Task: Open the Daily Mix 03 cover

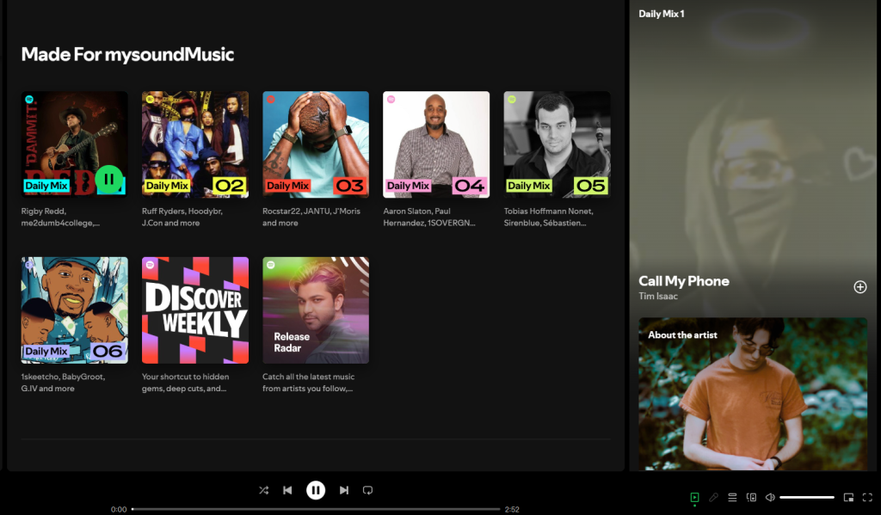Action: [316, 144]
